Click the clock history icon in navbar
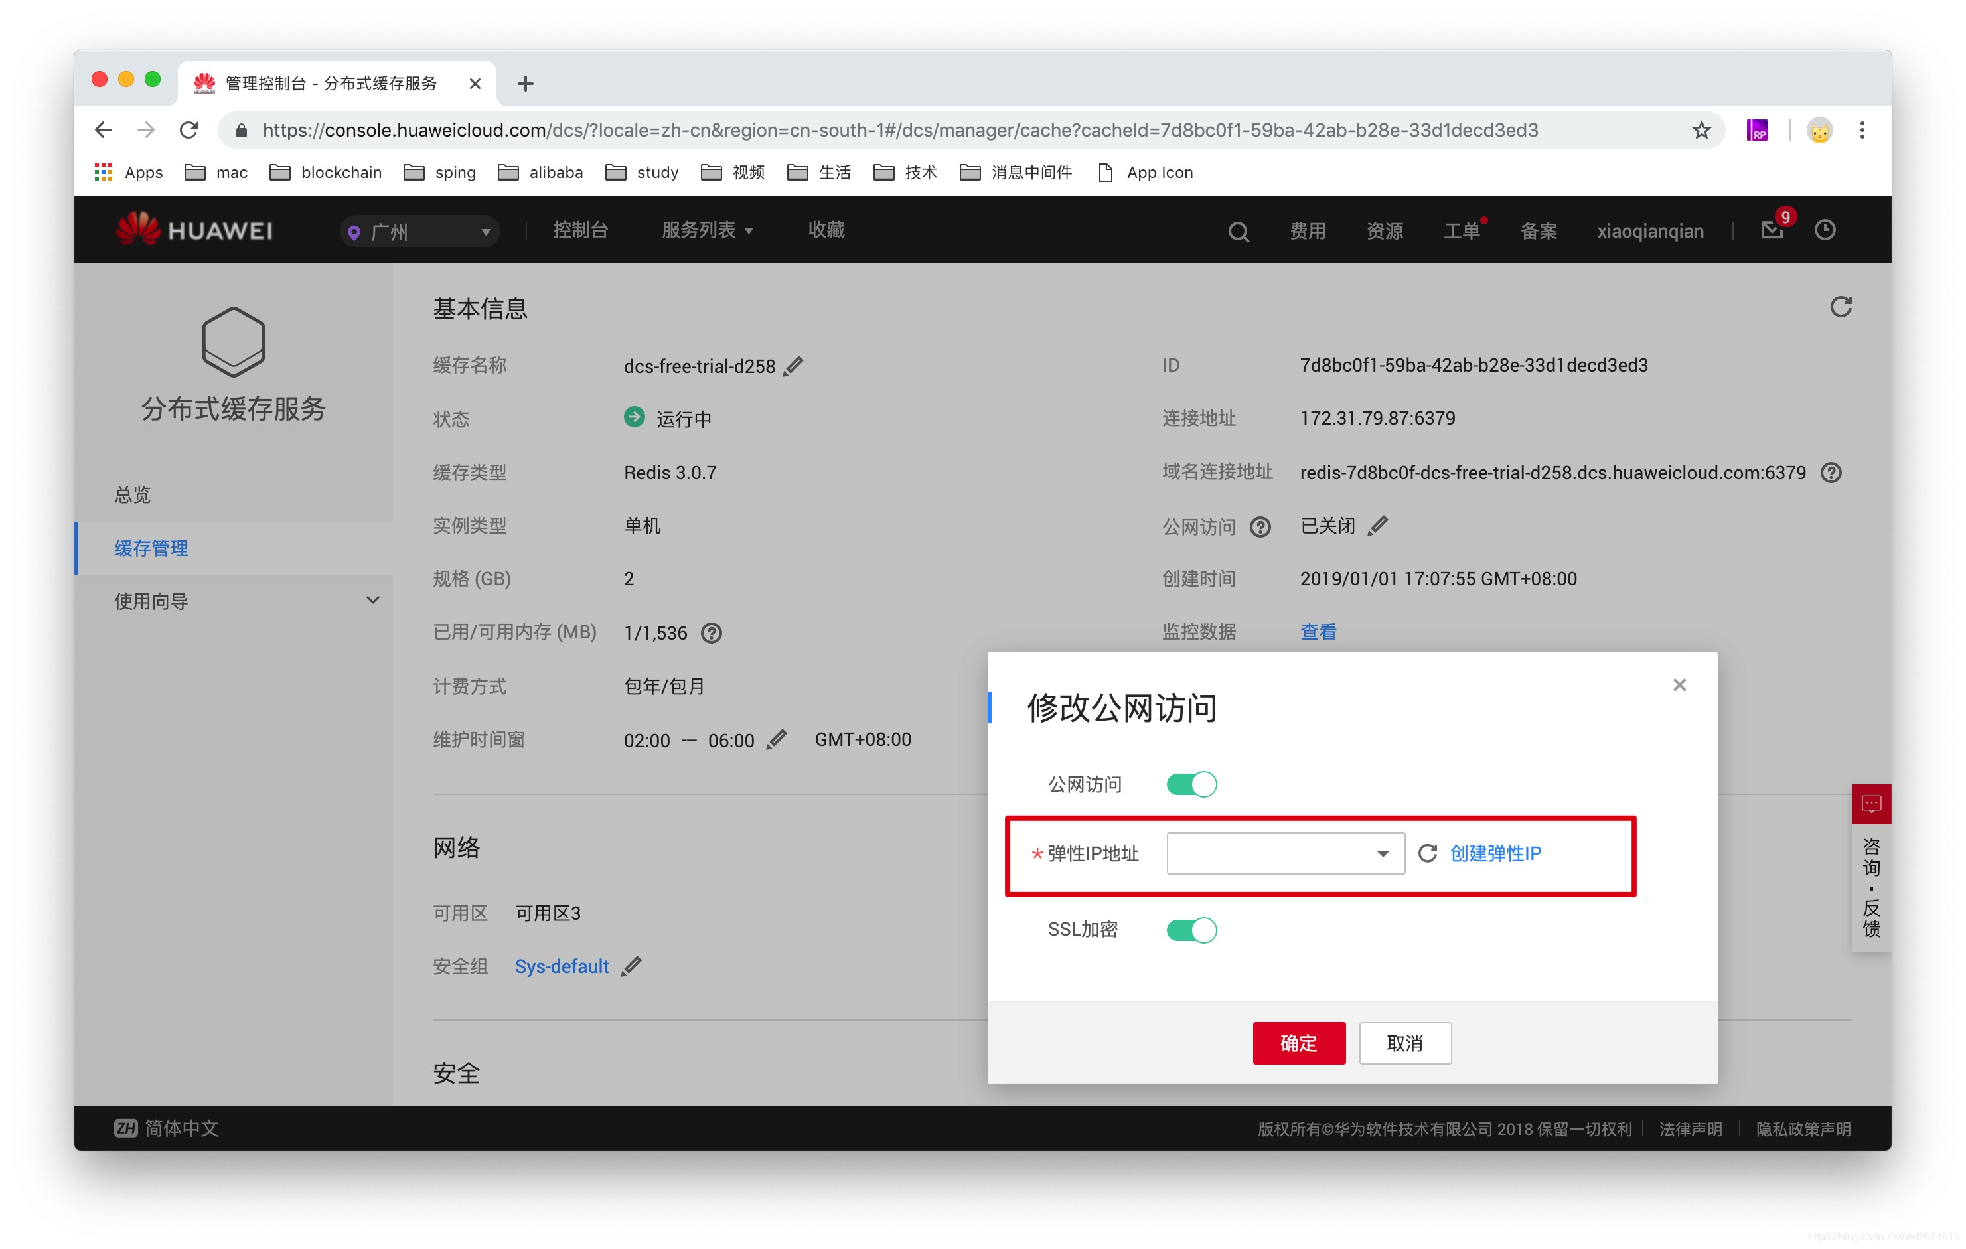 (1825, 230)
